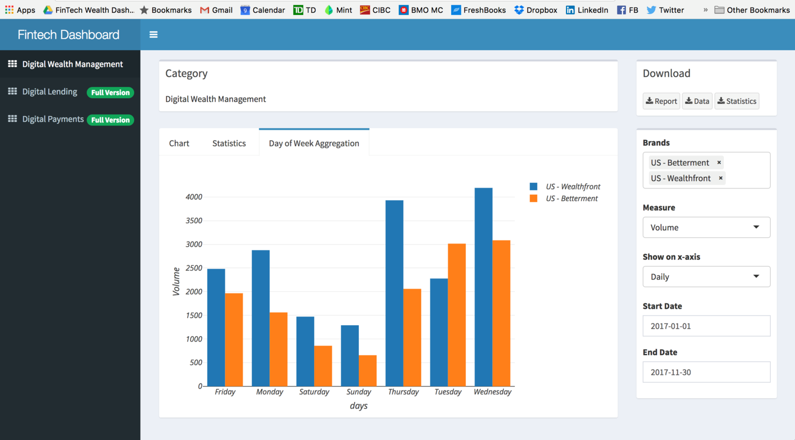The height and width of the screenshot is (440, 795).
Task: Click the orange Betterment bar for Sunday
Action: (368, 371)
